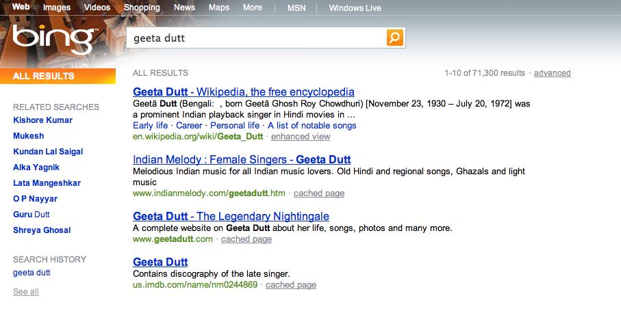Click the www.indianmelody.com/geetadutt.htm URL
The width and height of the screenshot is (621, 313).
[x=209, y=193]
